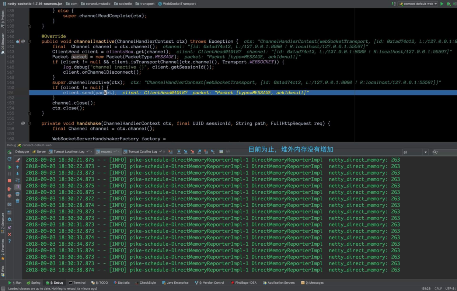Image resolution: width=457 pixels, height=291 pixels.
Task: Open debug settings gear icon
Action: click(x=10, y=220)
